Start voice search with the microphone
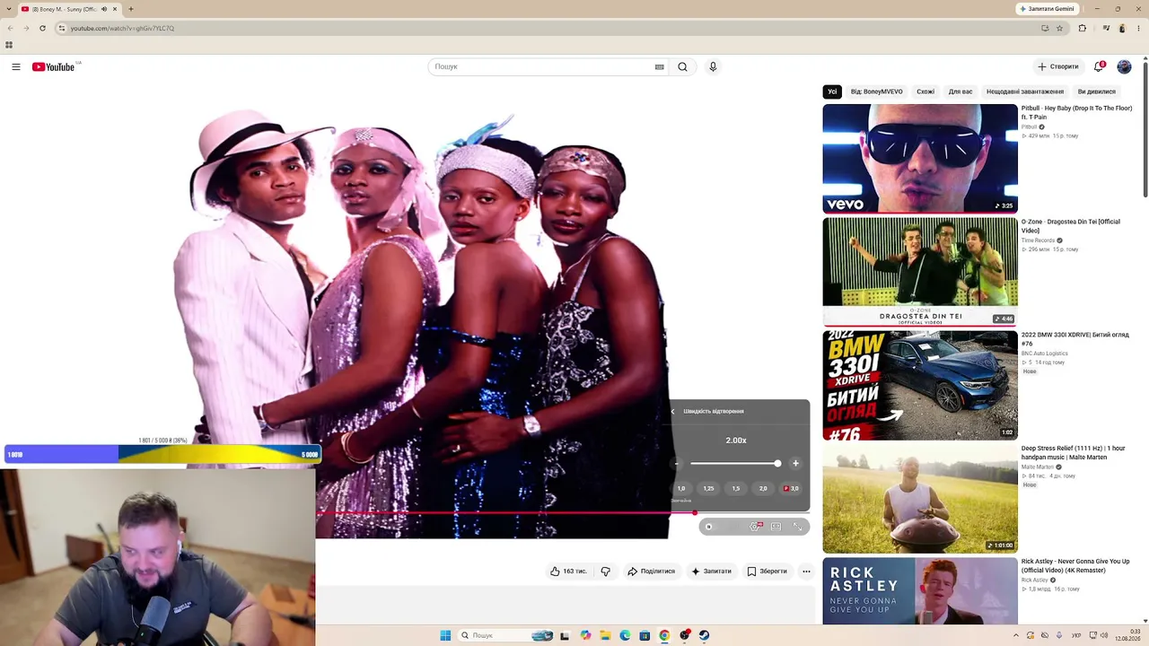 pyautogui.click(x=713, y=66)
